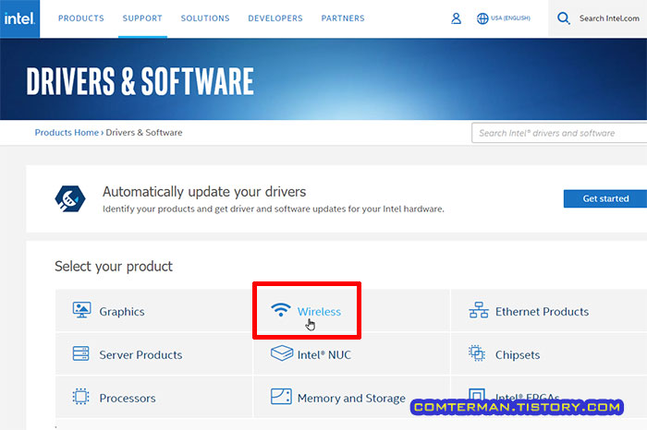Click the Get started button
647x430 pixels.
[605, 198]
